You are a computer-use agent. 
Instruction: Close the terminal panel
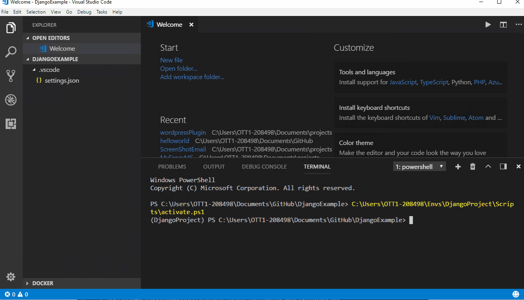coord(518,167)
